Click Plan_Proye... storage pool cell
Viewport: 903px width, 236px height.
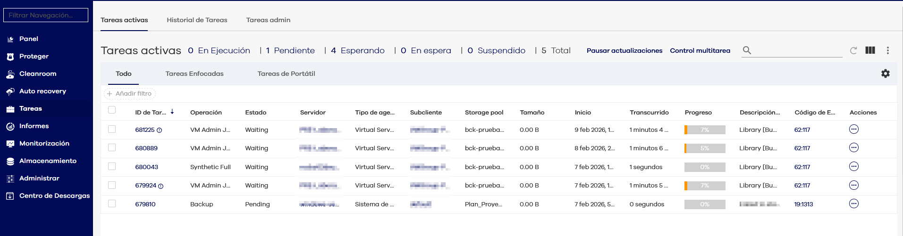[x=483, y=204]
